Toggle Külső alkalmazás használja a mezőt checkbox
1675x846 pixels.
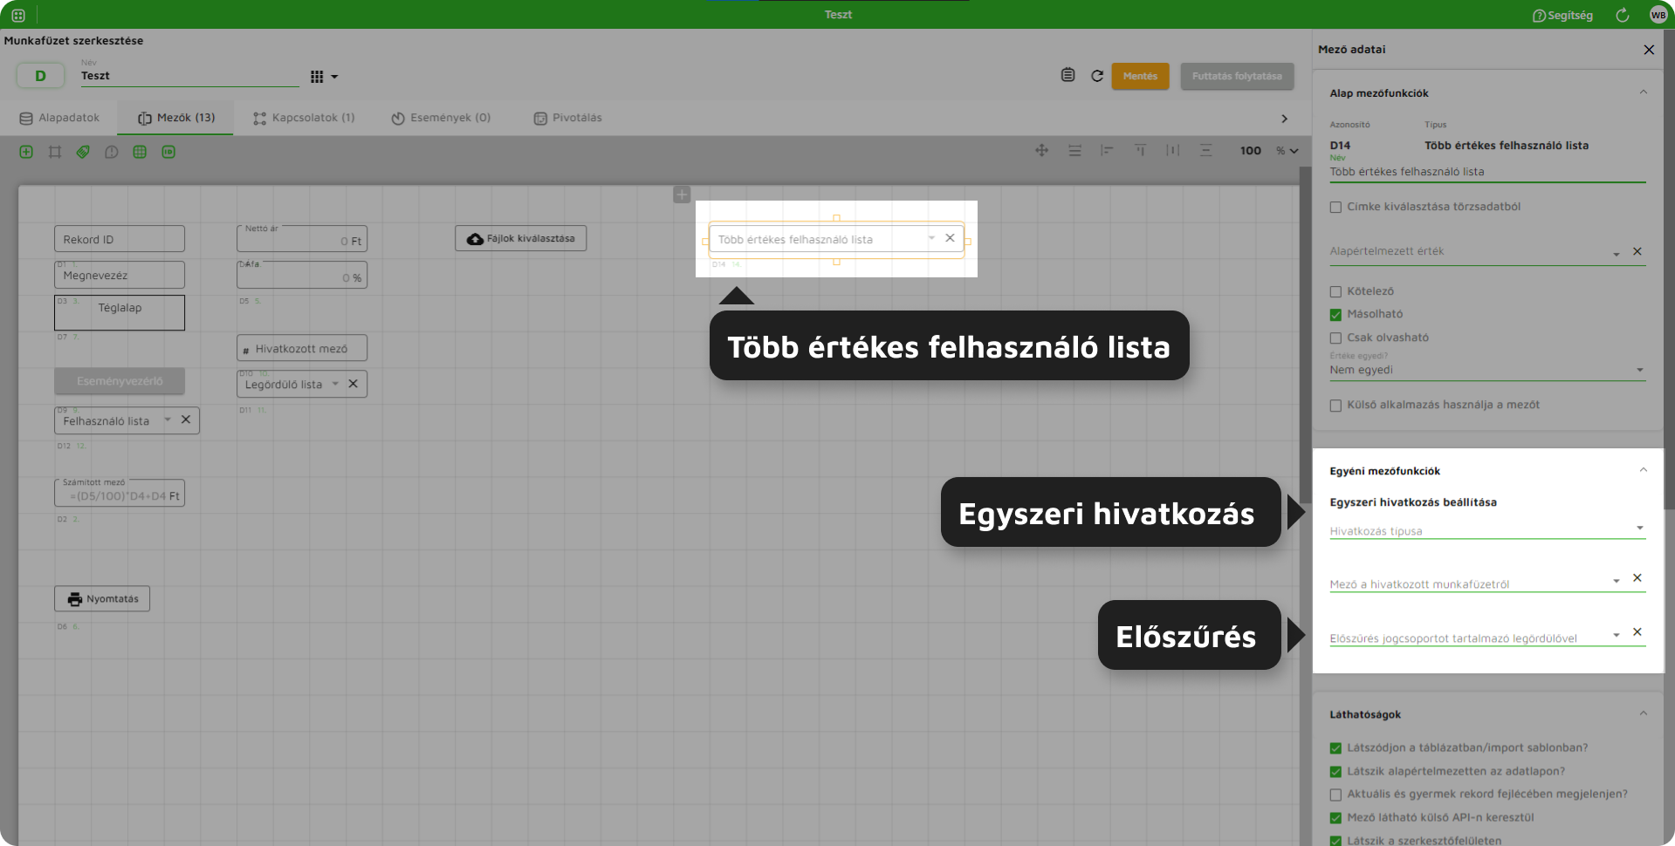[1335, 405]
